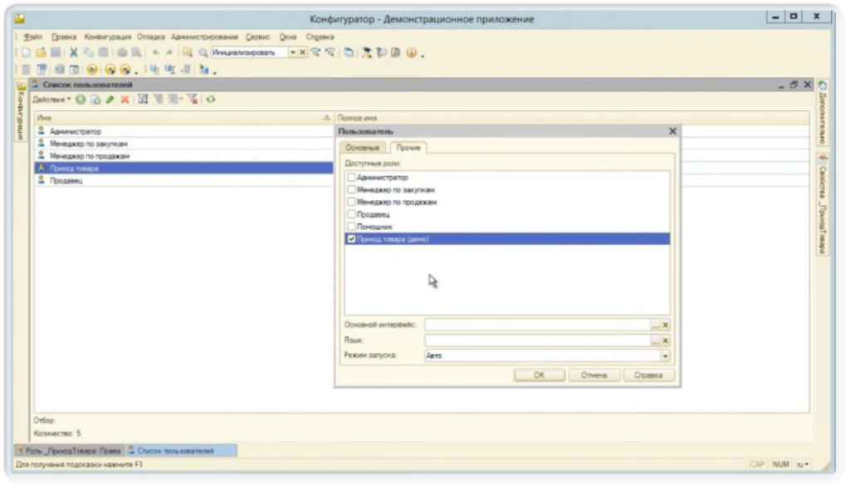Enable the Администратор role checkbox
The width and height of the screenshot is (850, 489).
(x=352, y=178)
